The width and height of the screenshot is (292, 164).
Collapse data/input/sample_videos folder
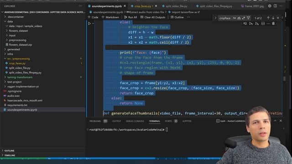point(43,26)
